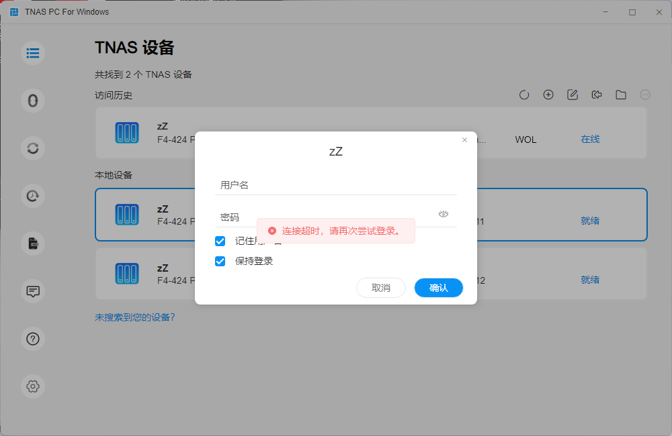Open the remote access sidebar icon
The image size is (672, 436).
point(33,101)
